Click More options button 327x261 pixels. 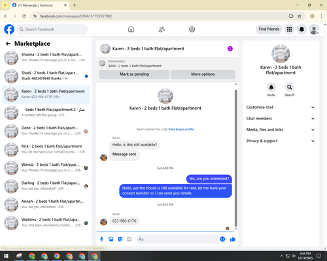pyautogui.click(x=203, y=74)
